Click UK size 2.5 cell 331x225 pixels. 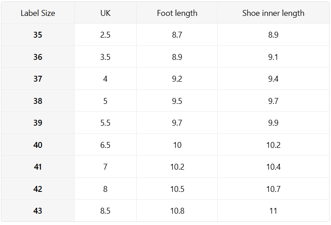pos(106,34)
